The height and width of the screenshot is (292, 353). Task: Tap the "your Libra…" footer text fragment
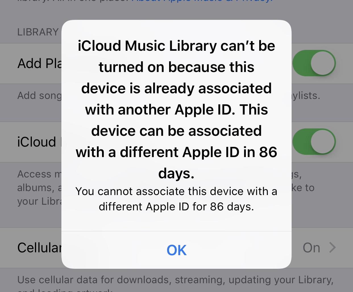tap(40, 201)
